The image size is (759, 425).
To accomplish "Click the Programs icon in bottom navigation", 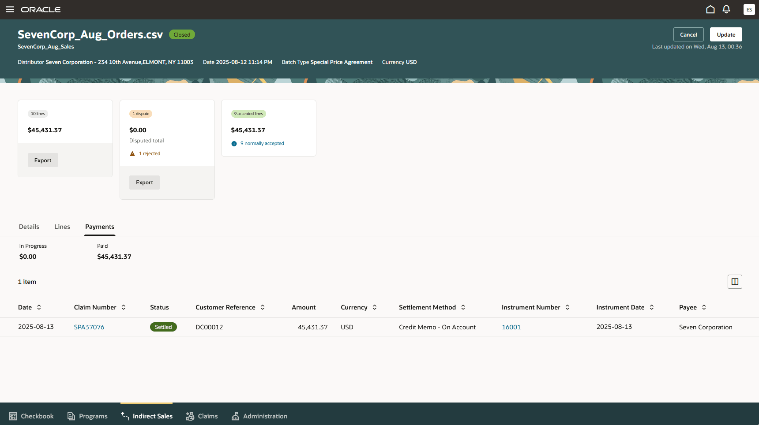I will point(71,416).
